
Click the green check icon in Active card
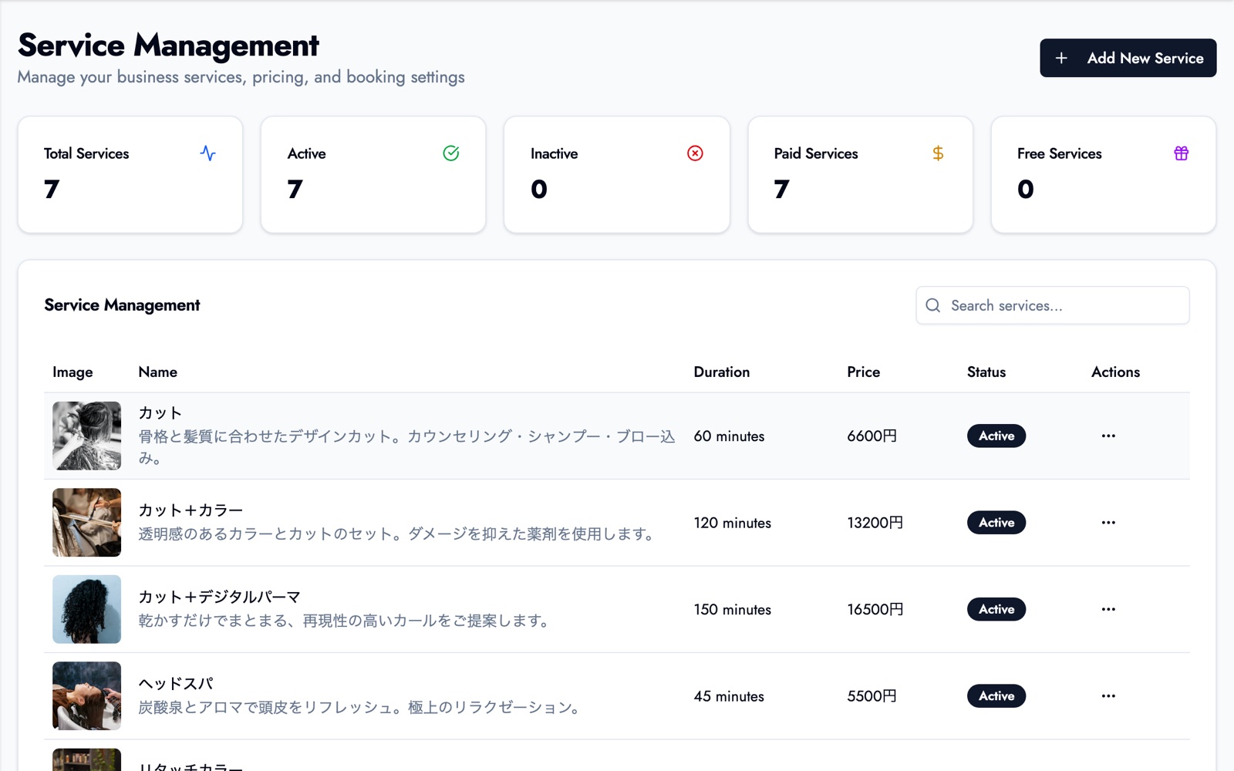point(451,153)
